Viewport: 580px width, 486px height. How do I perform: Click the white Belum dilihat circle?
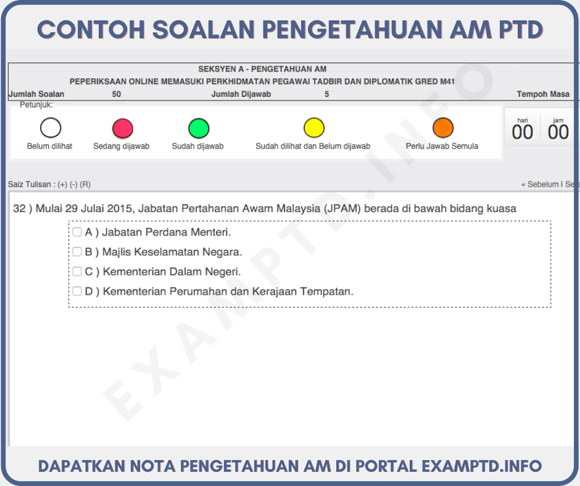point(51,128)
